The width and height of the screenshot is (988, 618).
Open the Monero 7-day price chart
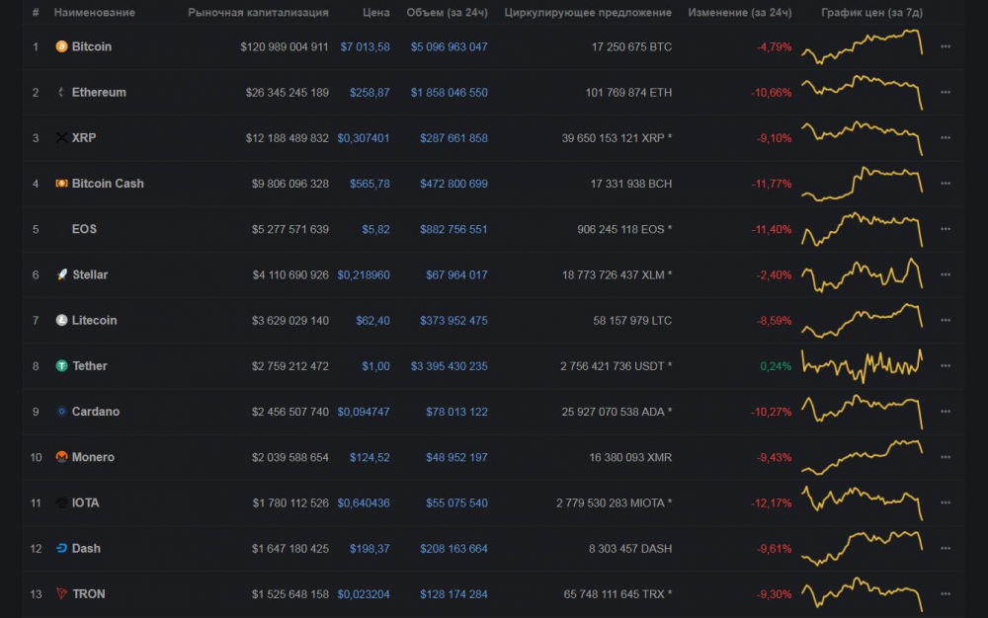[x=862, y=457]
